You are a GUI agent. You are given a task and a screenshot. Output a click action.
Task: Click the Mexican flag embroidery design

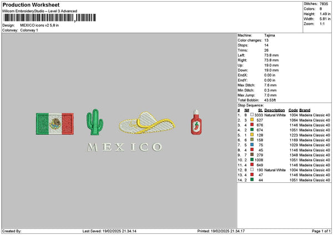click(x=55, y=124)
